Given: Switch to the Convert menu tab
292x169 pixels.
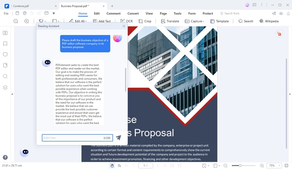Looking at the screenshot, I should 133,13.
